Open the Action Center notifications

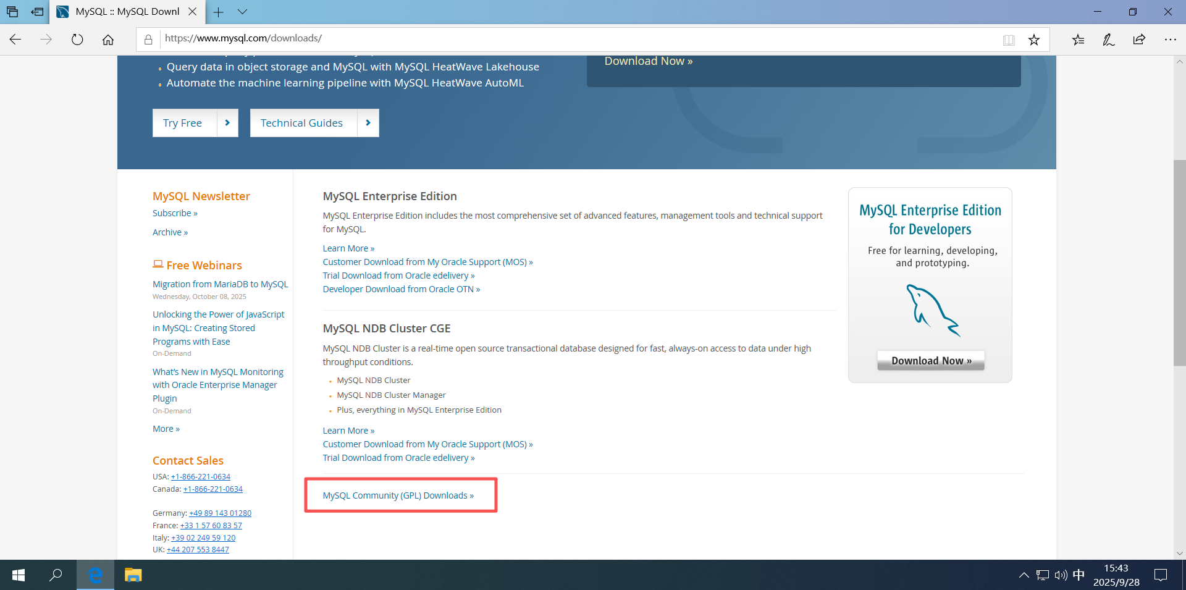[x=1161, y=575]
